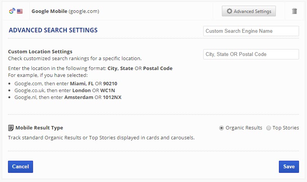
Task: Click the Organic Results label text
Action: point(244,128)
